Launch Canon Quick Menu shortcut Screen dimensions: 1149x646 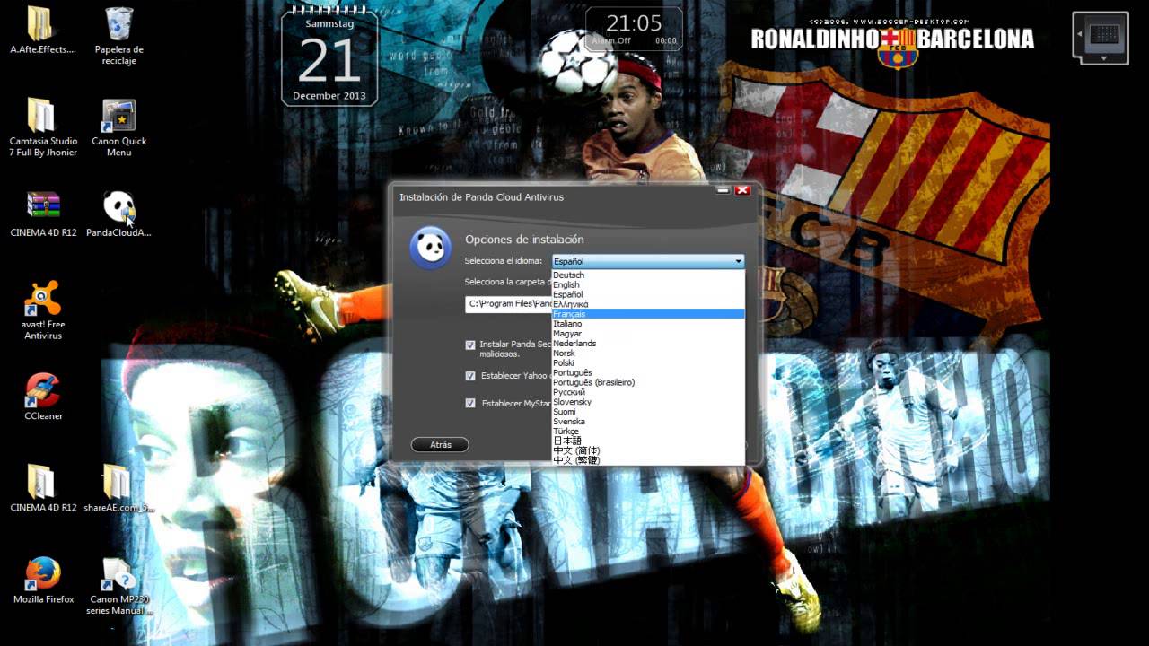(119, 117)
